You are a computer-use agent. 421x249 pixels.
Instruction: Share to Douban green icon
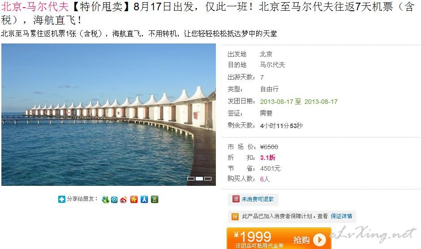(155, 199)
